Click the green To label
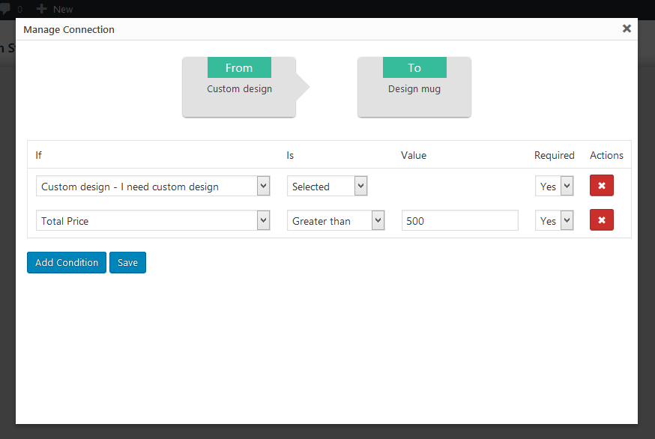This screenshot has width=655, height=439. tap(414, 68)
